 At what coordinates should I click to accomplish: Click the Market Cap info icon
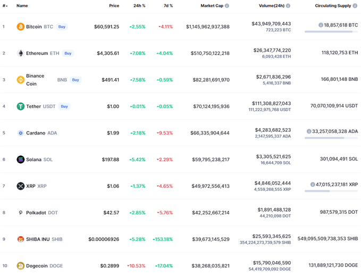point(227,6)
